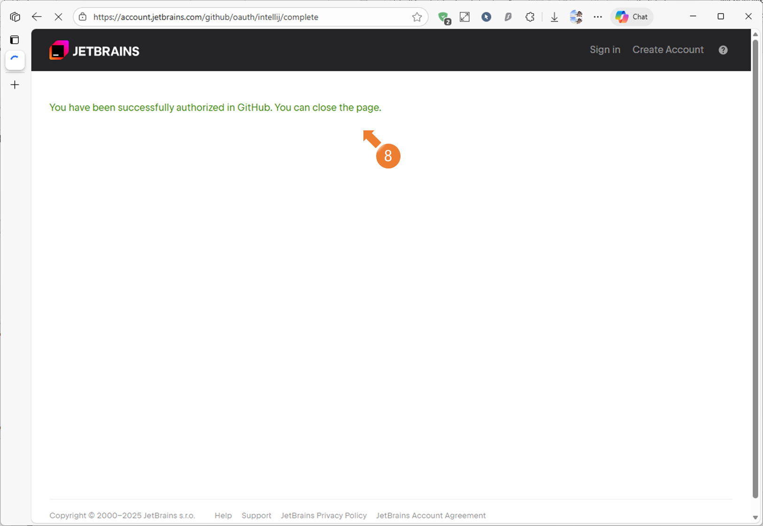The image size is (763, 526).
Task: Open JetBrains Privacy Policy link
Action: [x=324, y=515]
